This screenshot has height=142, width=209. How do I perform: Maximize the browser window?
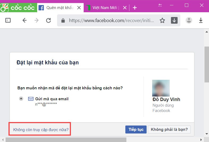pos(186,5)
